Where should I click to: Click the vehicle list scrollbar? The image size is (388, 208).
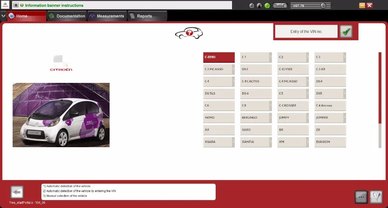pyautogui.click(x=380, y=100)
